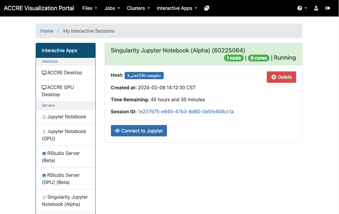Open RStudio Server (Beta) app
The height and width of the screenshot is (214, 339).
(63, 157)
